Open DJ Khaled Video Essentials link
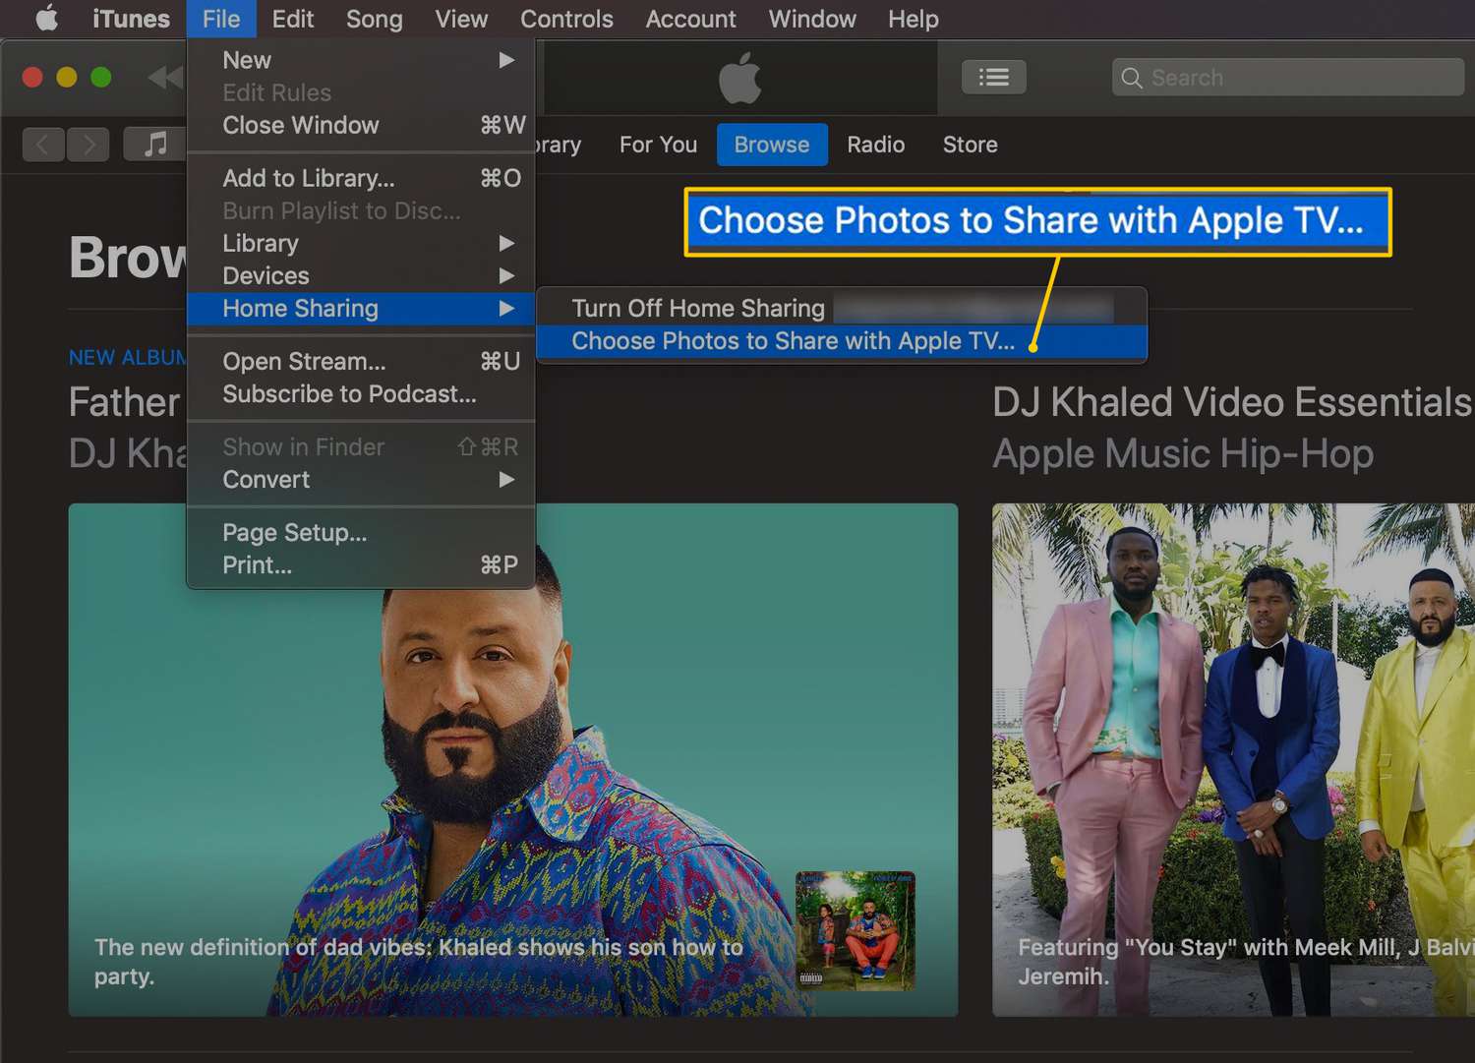Screen dimensions: 1475x1063 coord(1231,402)
